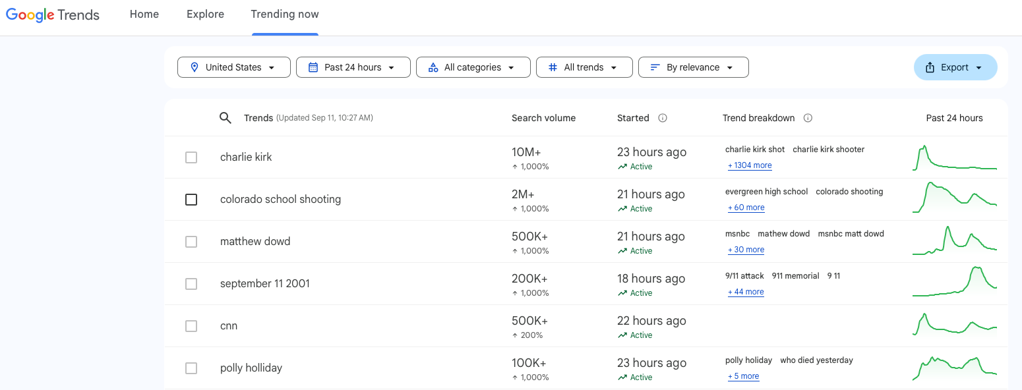Viewport: 1022px width, 390px height.
Task: Open the By relevance sort dropdown
Action: click(693, 67)
